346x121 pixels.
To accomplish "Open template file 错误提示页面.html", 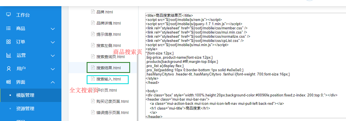I will [x=112, y=112].
